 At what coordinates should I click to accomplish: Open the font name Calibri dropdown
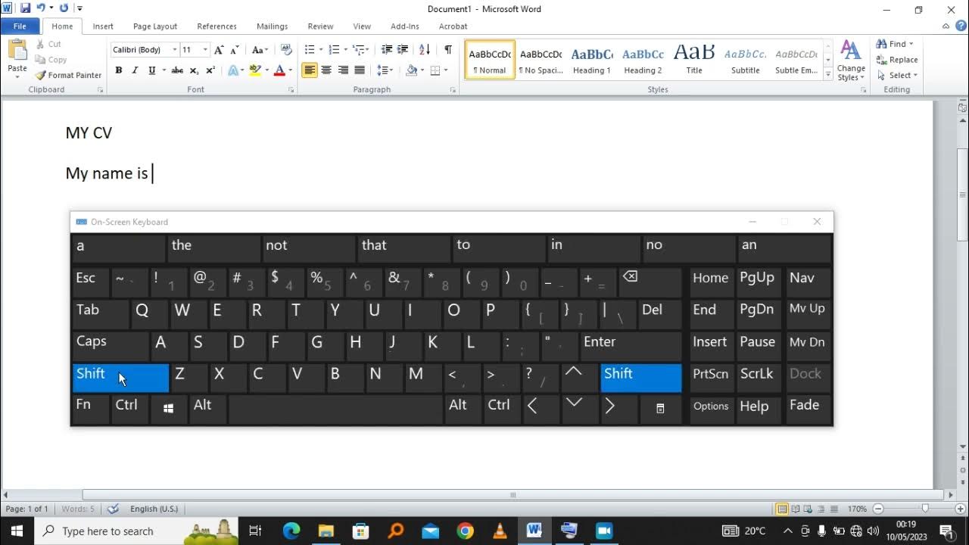[x=174, y=50]
